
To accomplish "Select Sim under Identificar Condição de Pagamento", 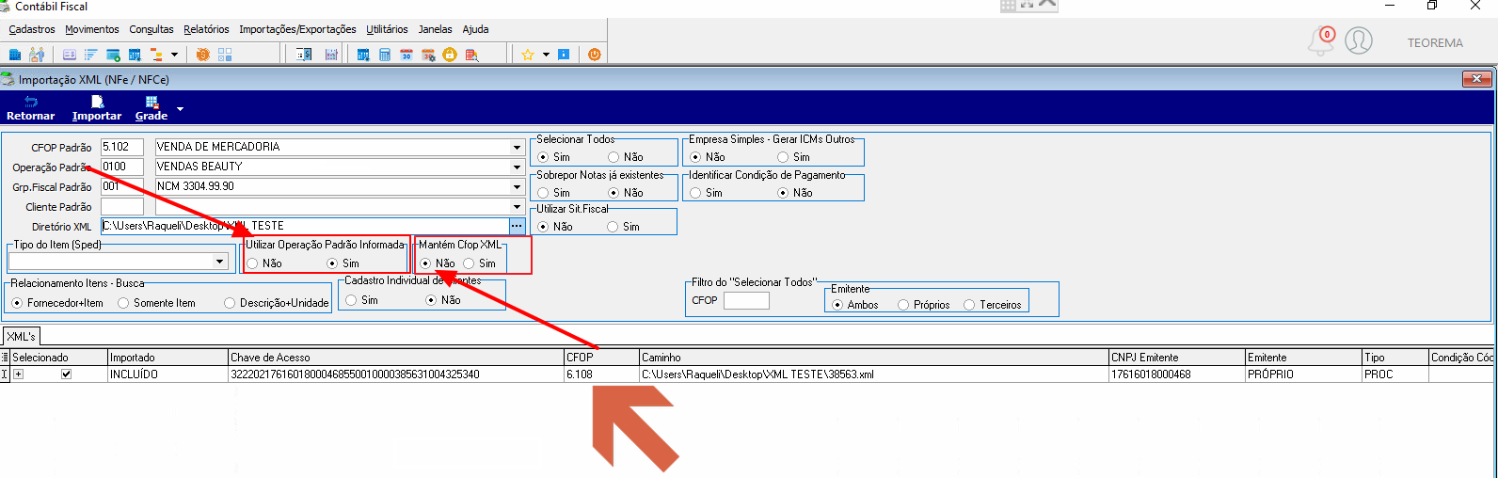I will tap(695, 193).
